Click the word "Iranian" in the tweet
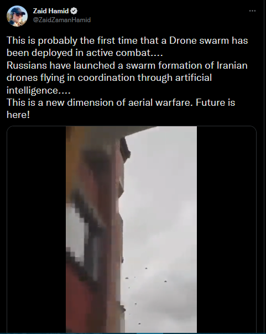This screenshot has height=334, width=266. tap(232, 65)
